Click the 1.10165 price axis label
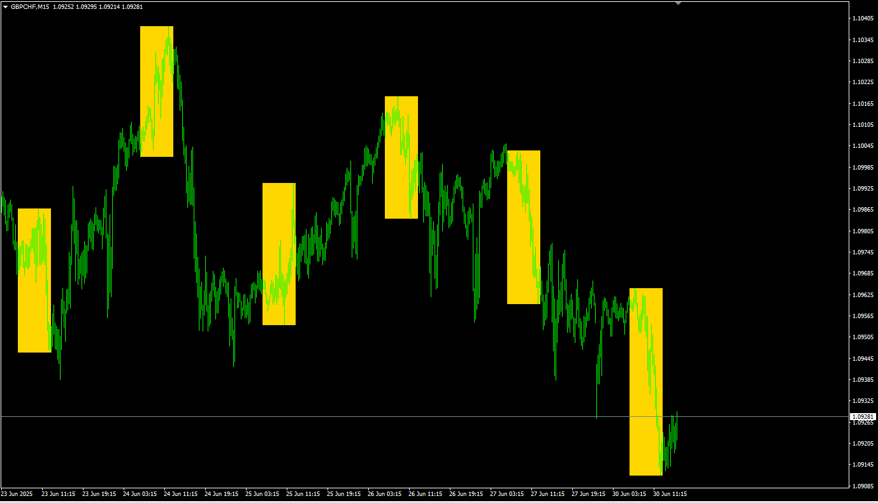Screen dimensions: 878x503 [x=863, y=103]
